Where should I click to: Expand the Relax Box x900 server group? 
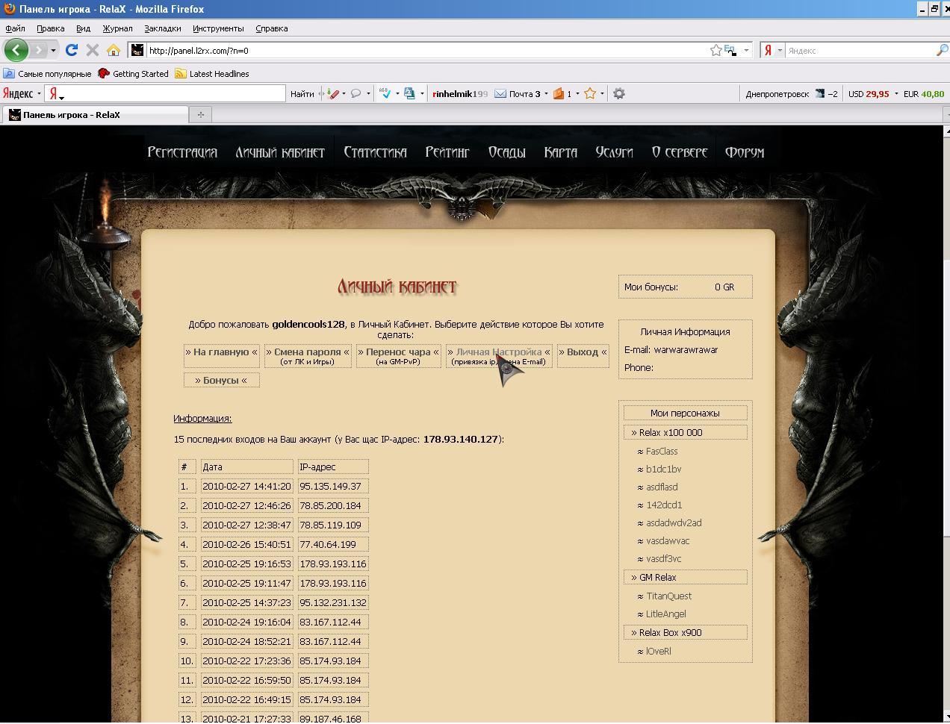point(685,632)
